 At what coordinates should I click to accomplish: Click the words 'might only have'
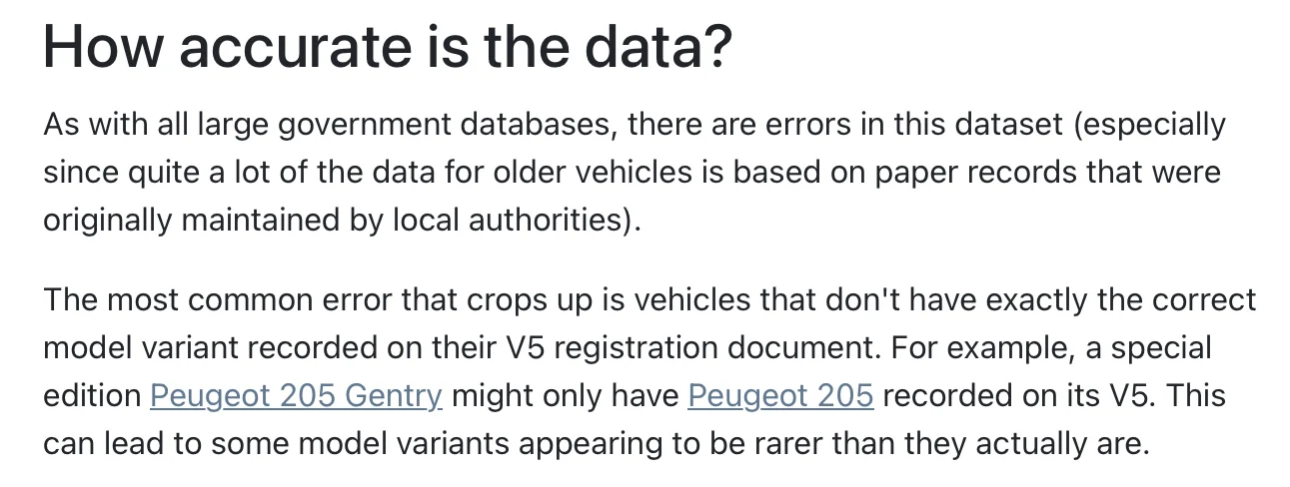(565, 395)
